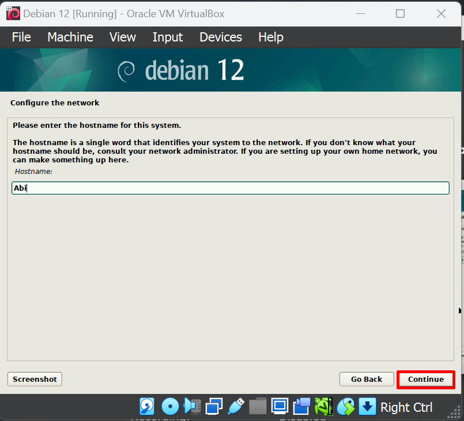Open the network adapters status icon

pyautogui.click(x=214, y=407)
